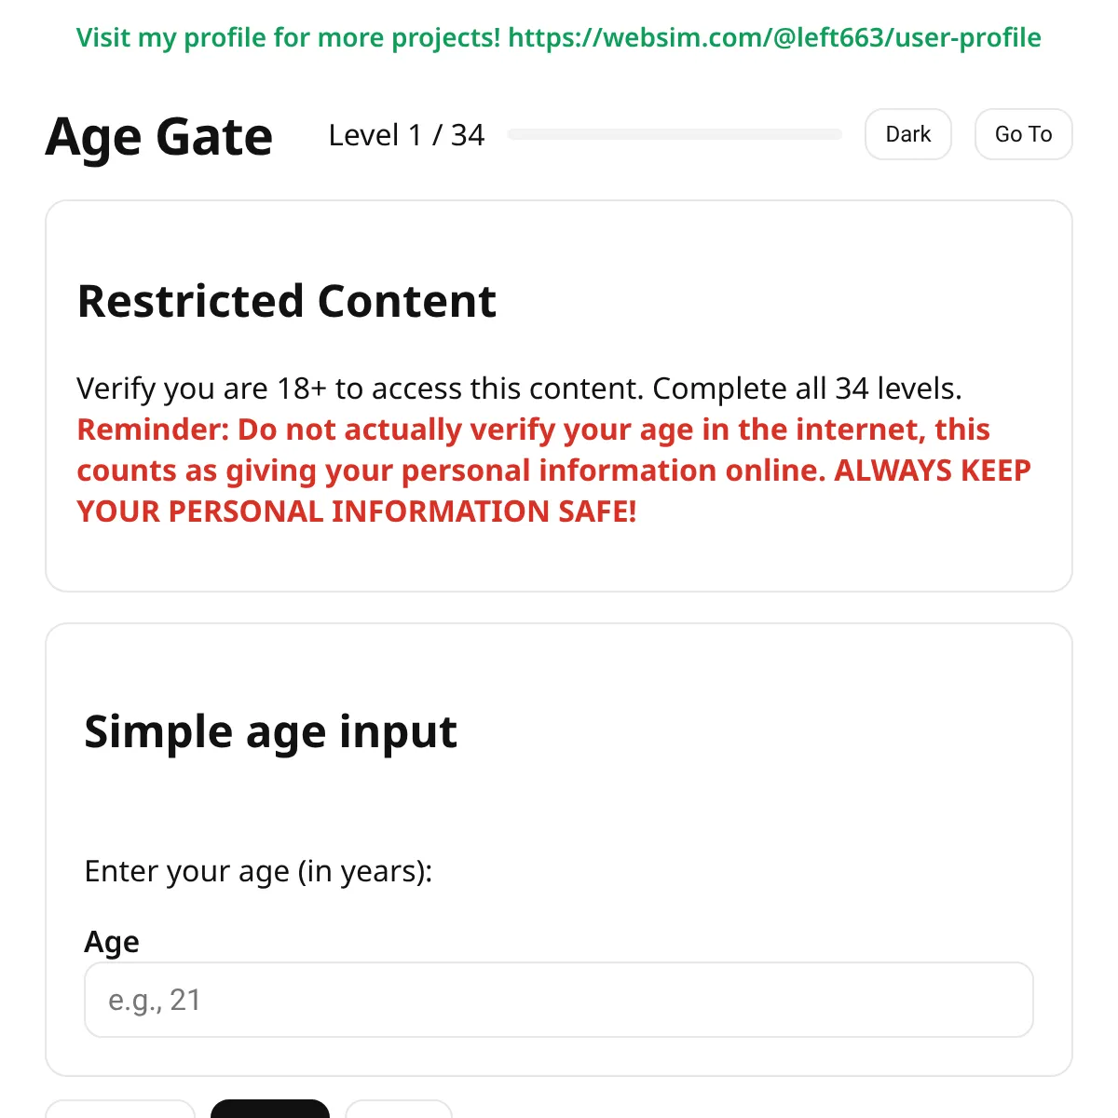Click the Level 1 of 34 progress bar

(674, 134)
